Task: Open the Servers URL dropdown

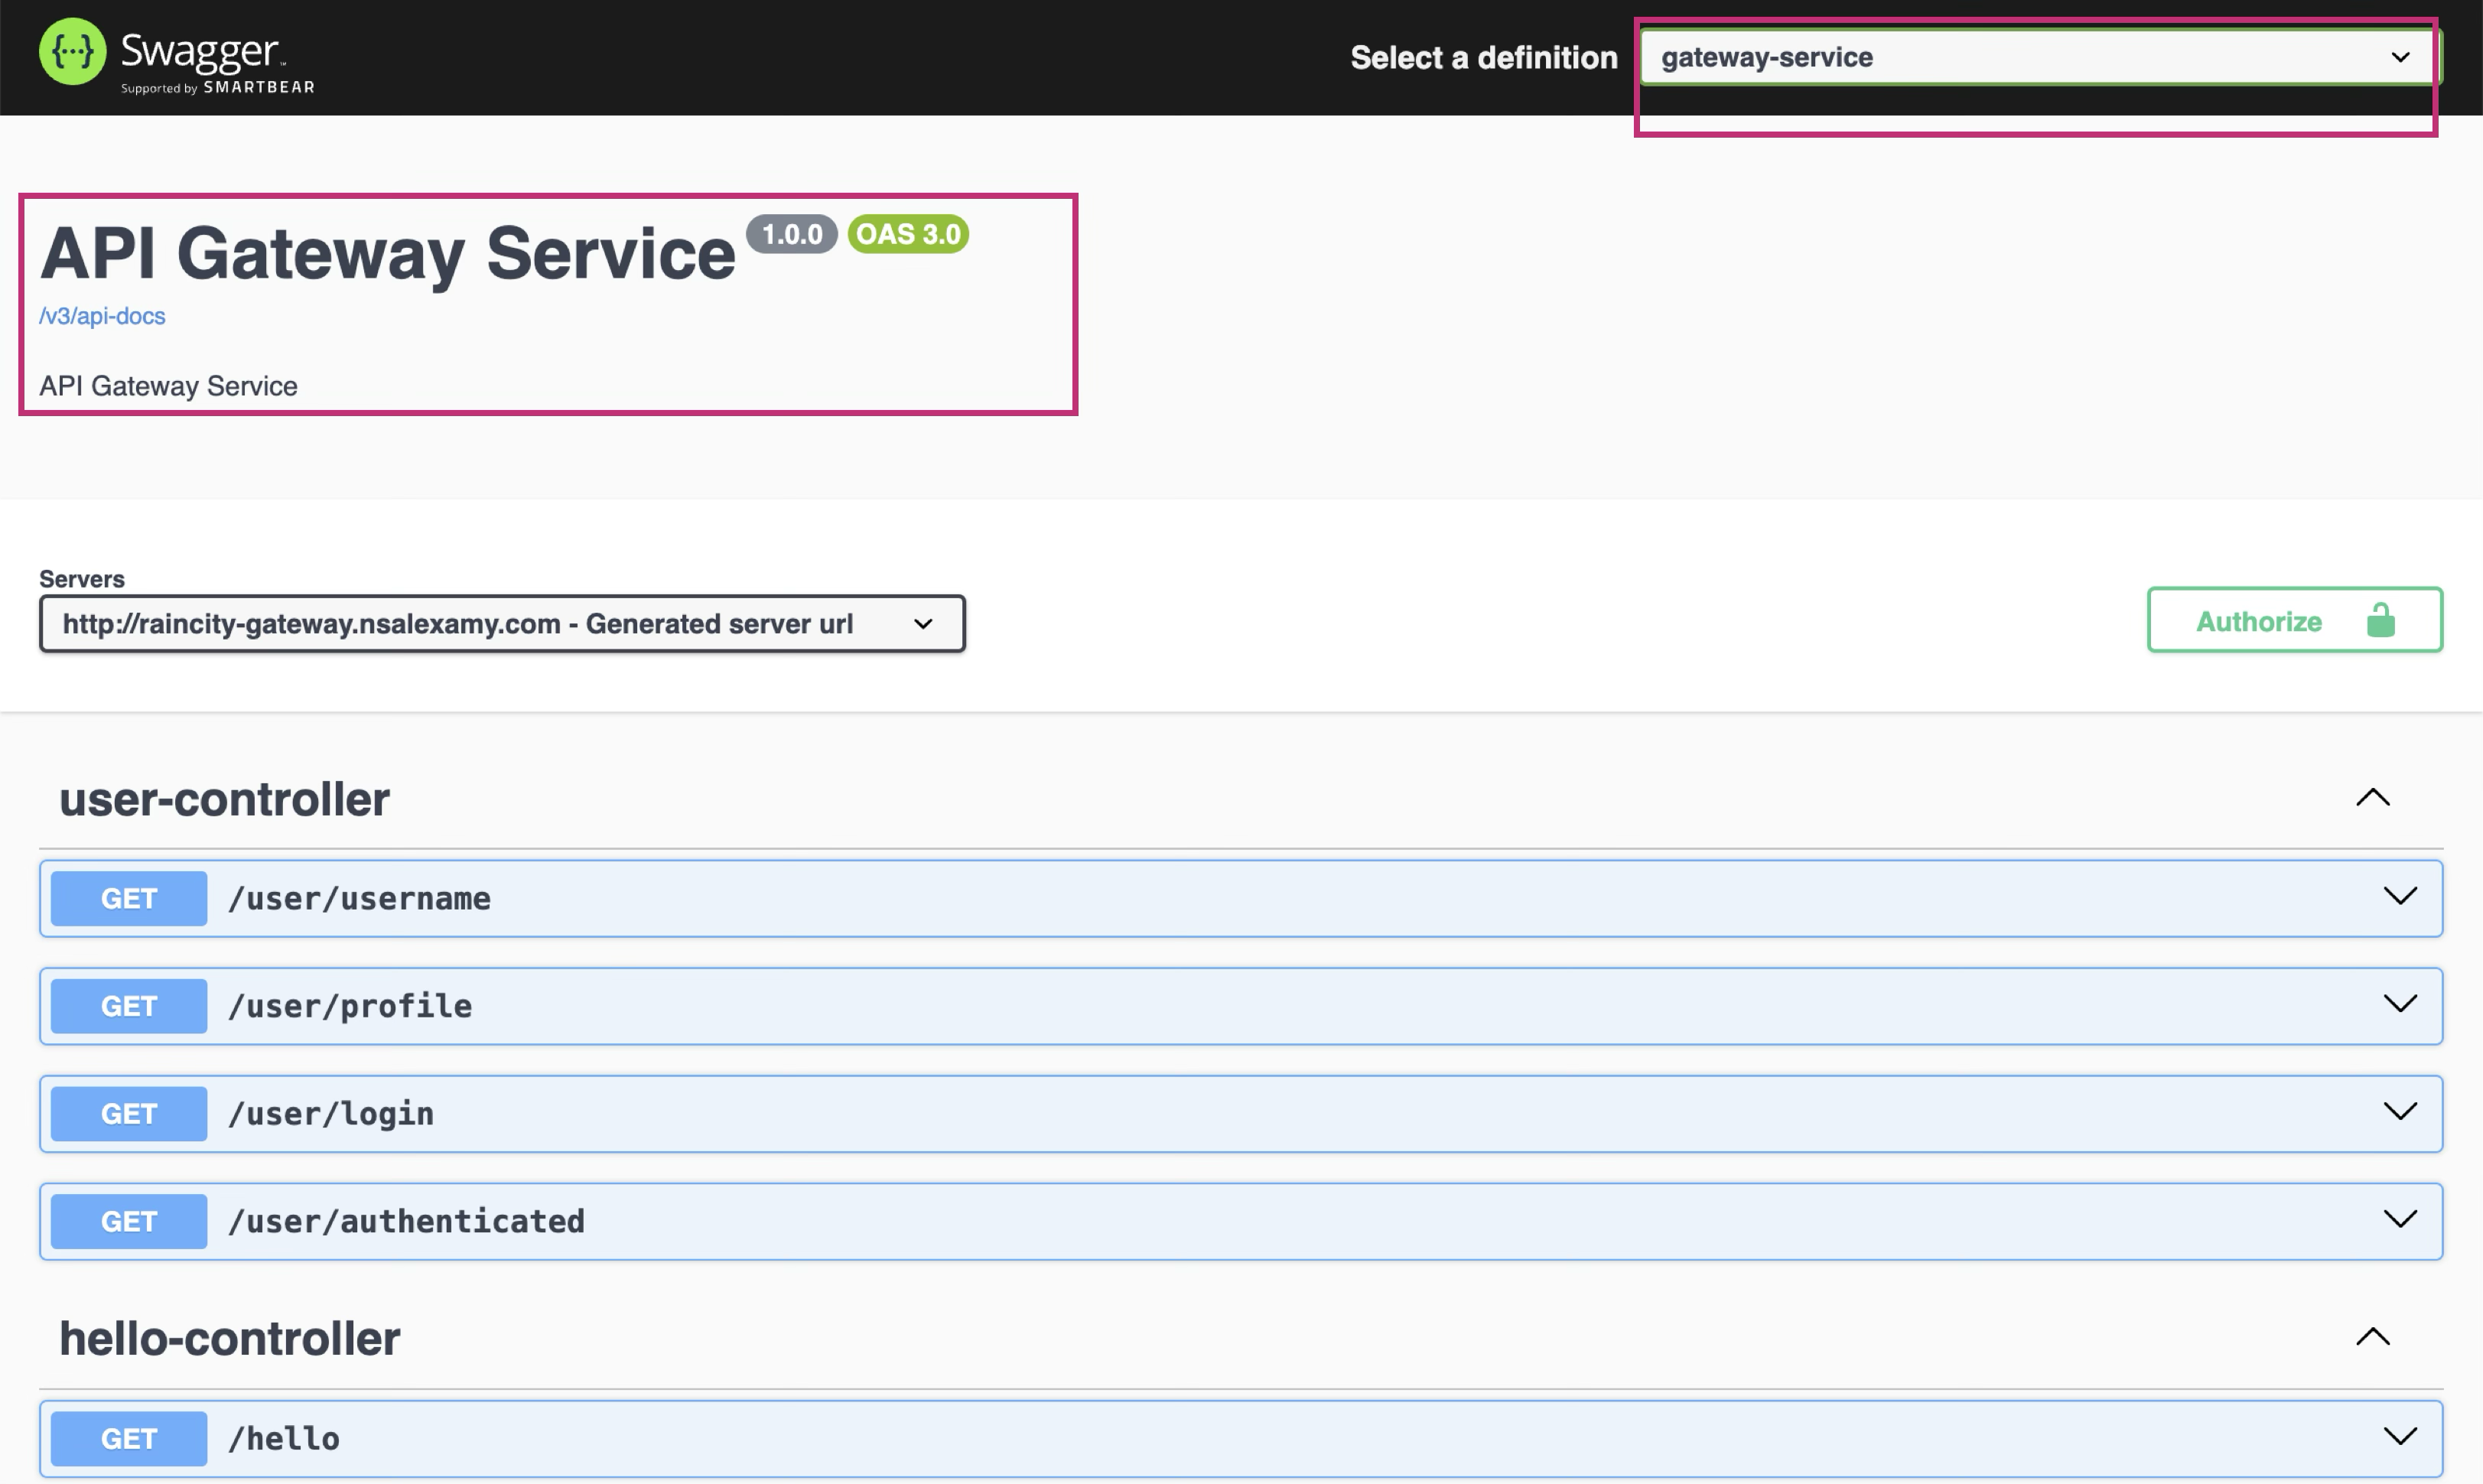Action: click(x=502, y=623)
